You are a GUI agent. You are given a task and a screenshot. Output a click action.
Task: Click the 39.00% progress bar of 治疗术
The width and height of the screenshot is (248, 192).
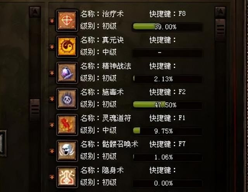[x=167, y=27]
